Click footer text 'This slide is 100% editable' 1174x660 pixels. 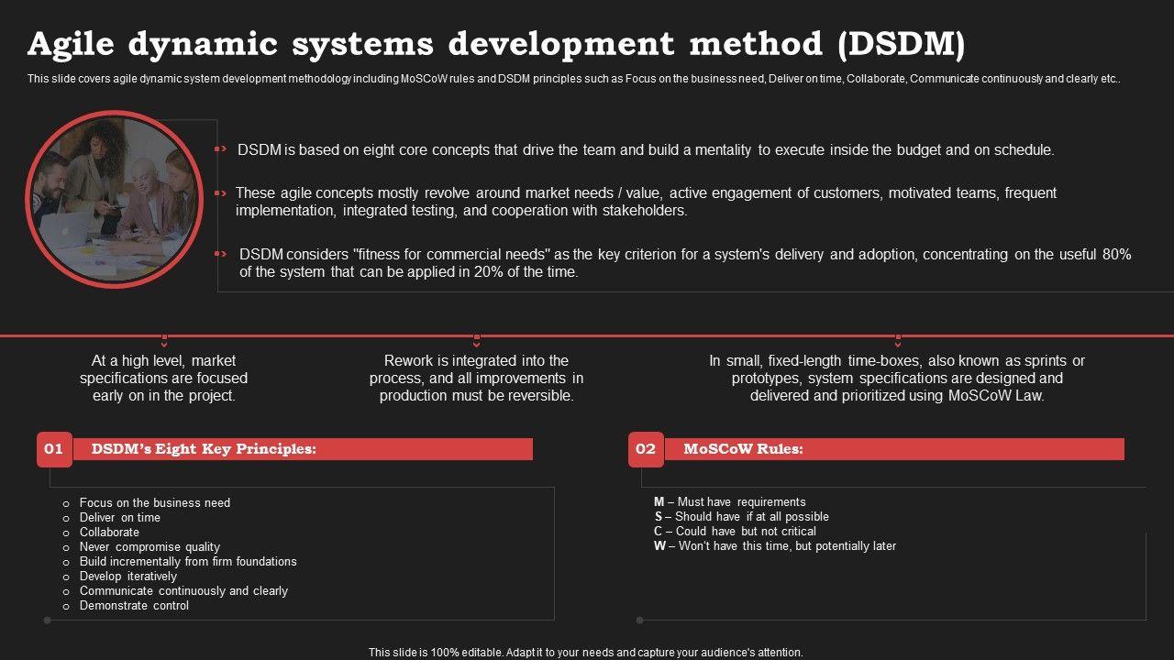[x=586, y=653]
